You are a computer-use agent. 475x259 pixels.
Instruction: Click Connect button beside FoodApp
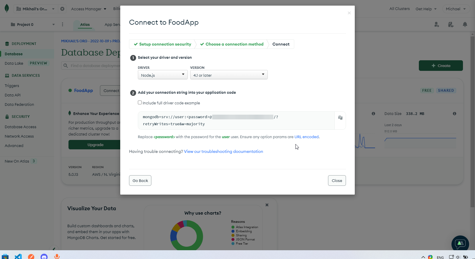point(111,91)
